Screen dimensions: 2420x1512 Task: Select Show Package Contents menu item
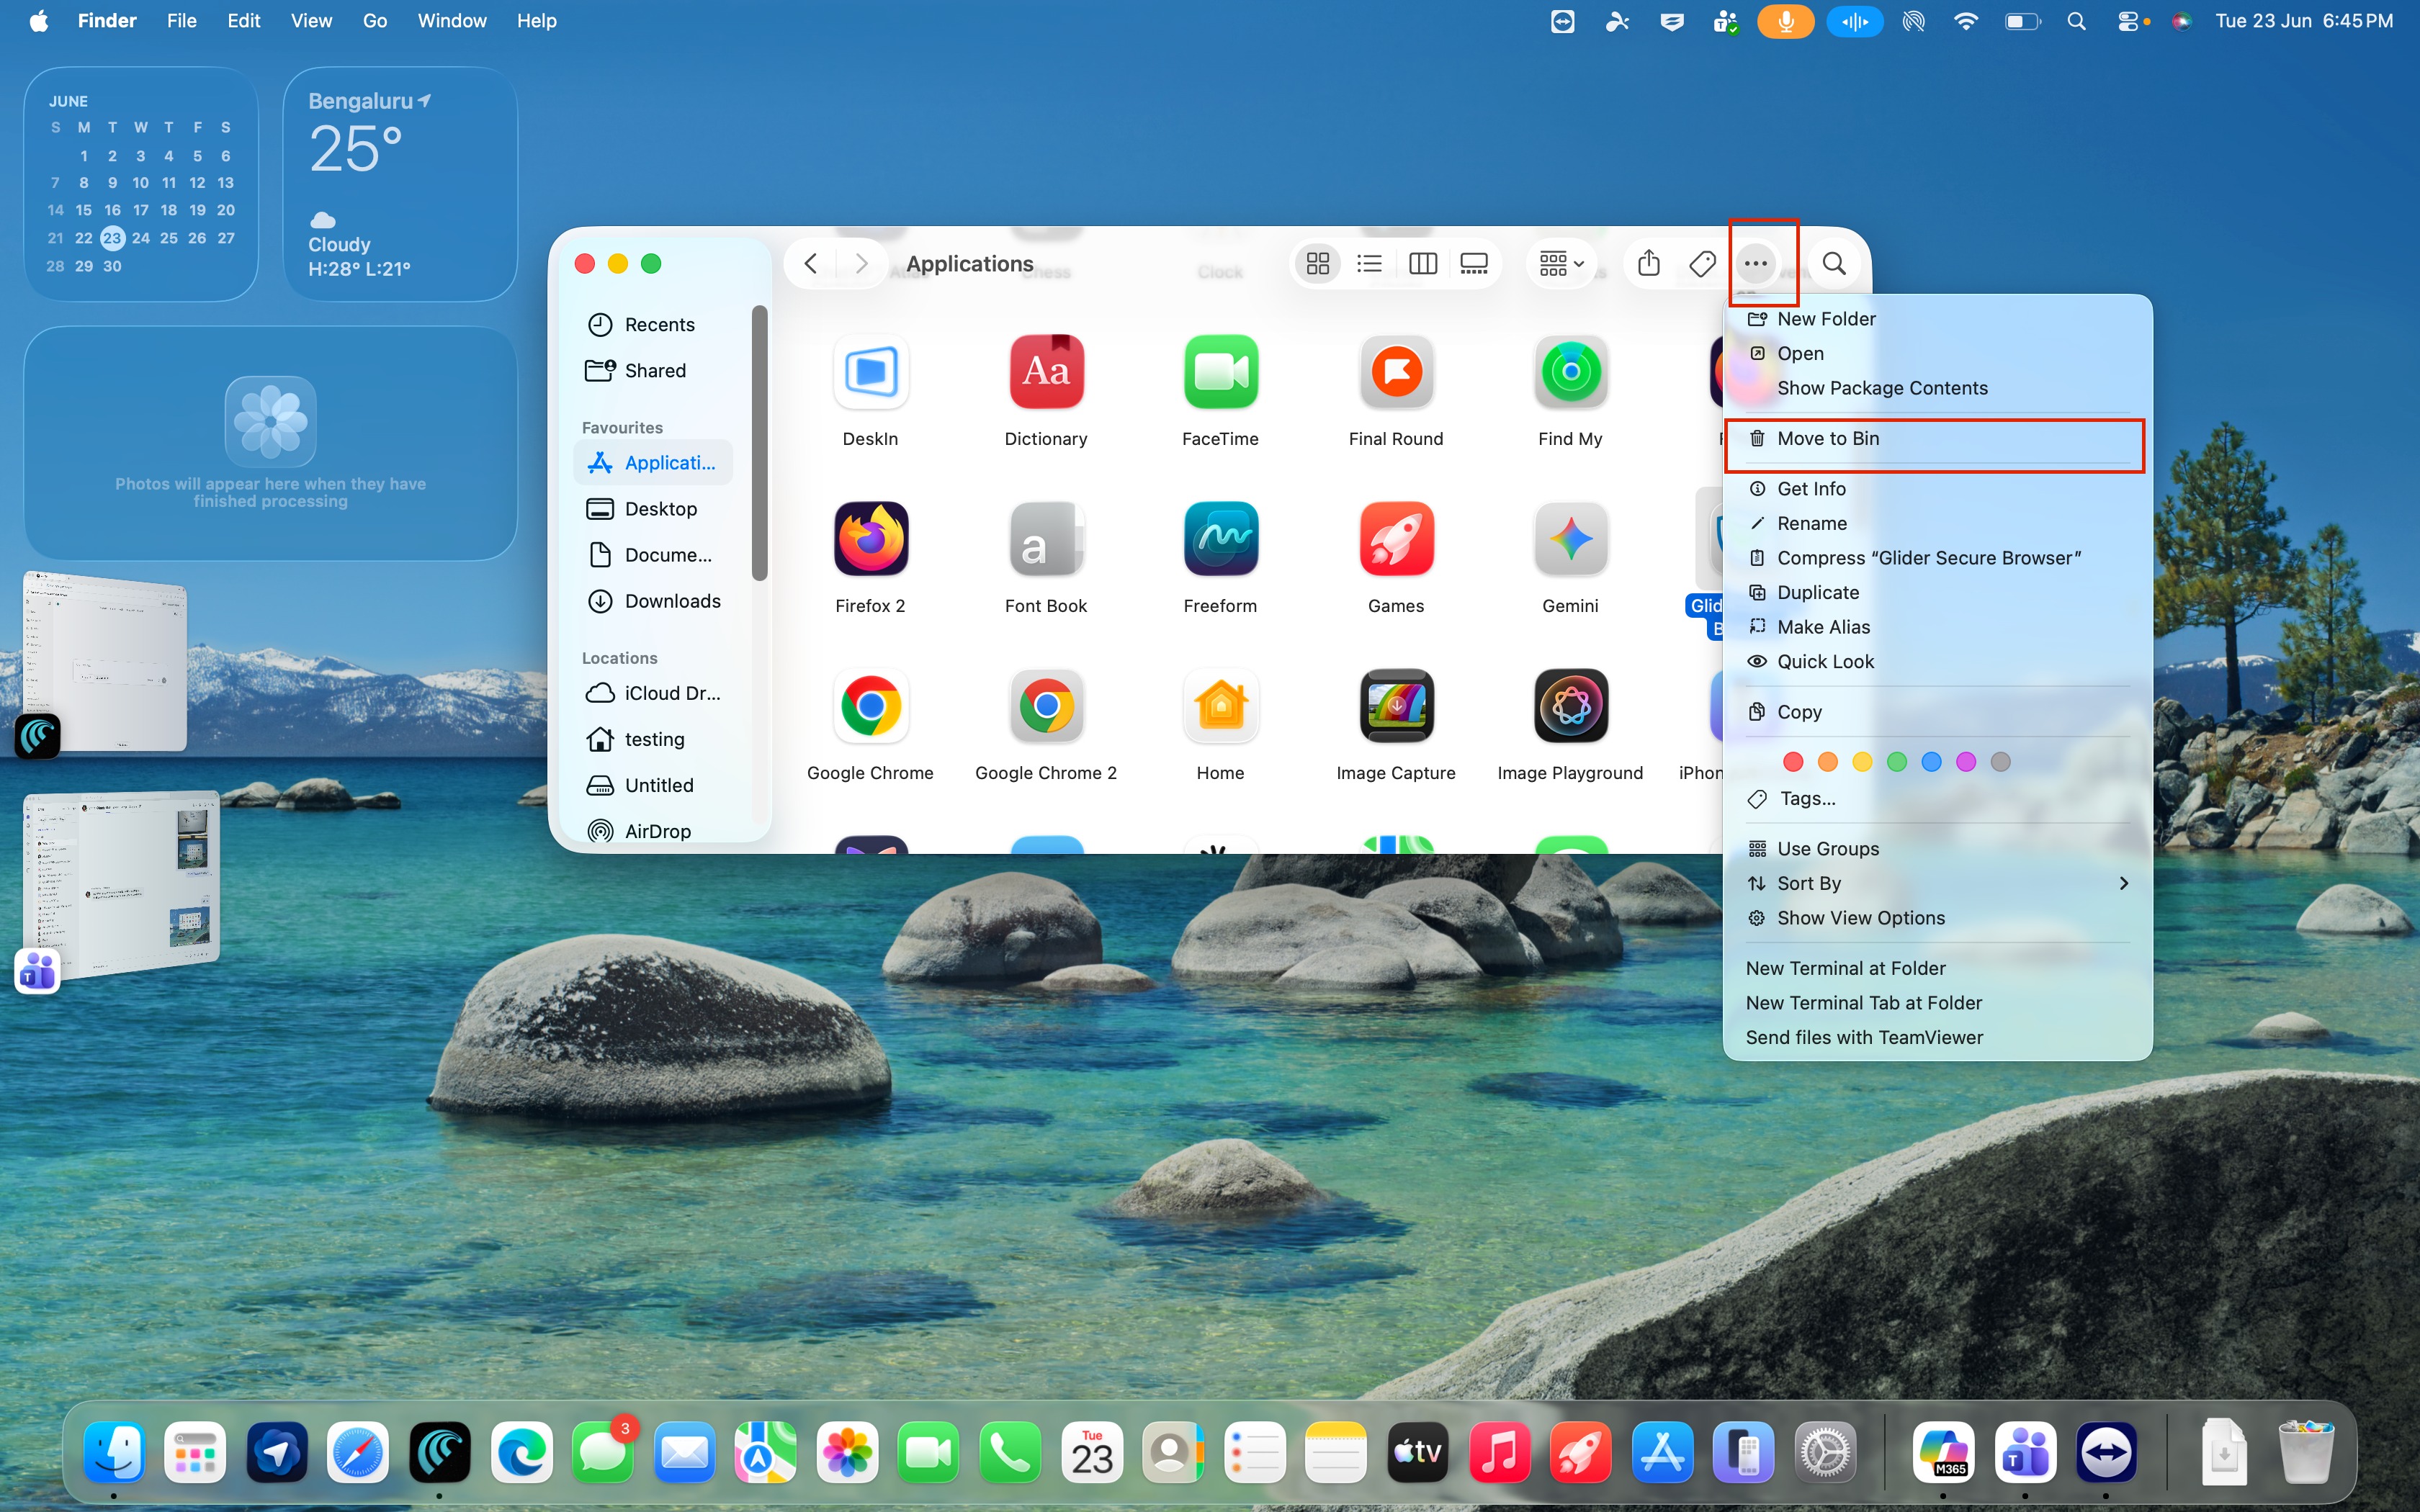pyautogui.click(x=1937, y=387)
